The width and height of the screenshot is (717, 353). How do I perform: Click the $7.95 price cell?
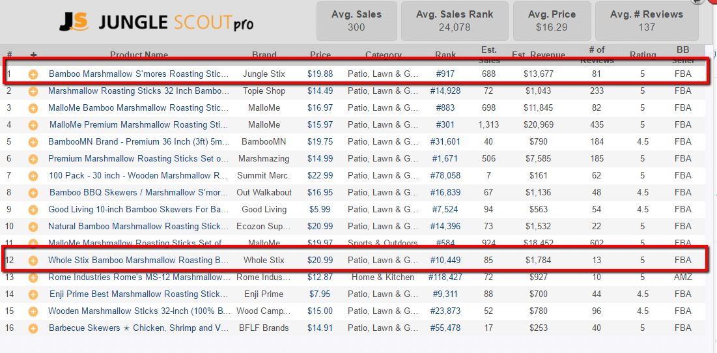[x=320, y=294]
